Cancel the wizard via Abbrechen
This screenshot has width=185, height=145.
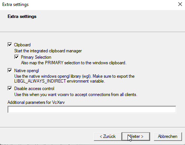click(168, 136)
